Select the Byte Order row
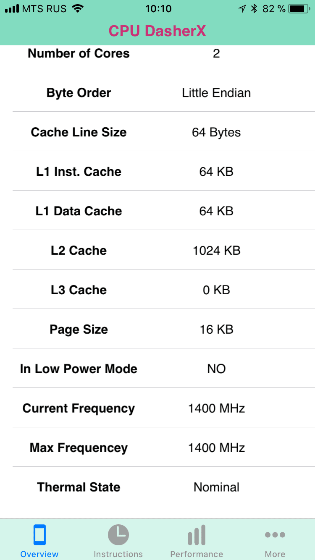This screenshot has width=315, height=560. tap(157, 92)
